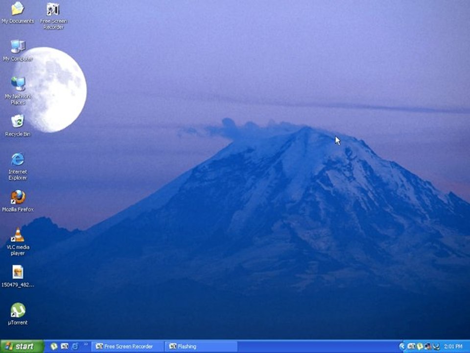Select the 150479_482... image file icon
This screenshot has height=353, width=470.
[18, 276]
